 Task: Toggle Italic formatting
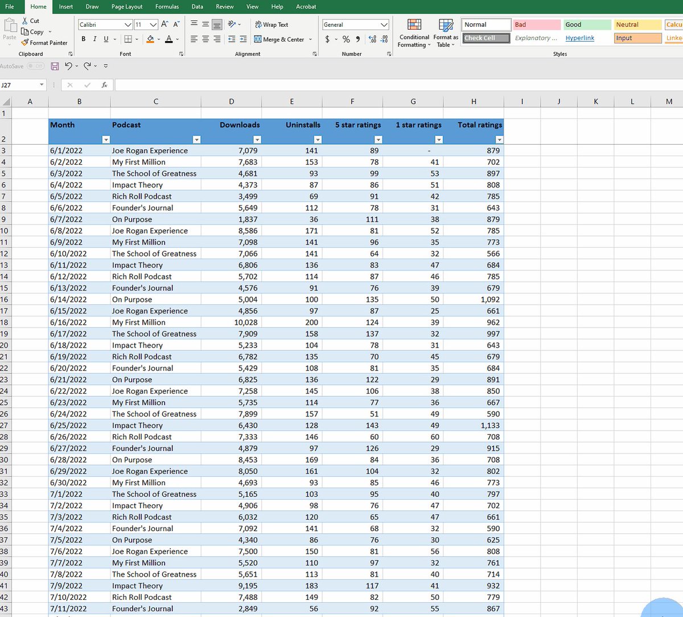[x=94, y=39]
